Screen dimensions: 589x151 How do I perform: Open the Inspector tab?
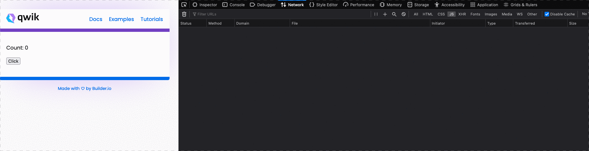point(205,5)
